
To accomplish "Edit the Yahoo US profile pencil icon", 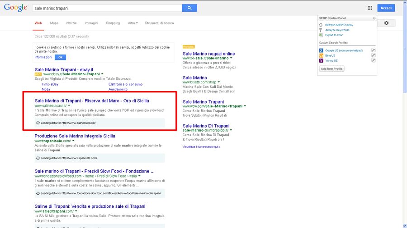I will (x=373, y=60).
